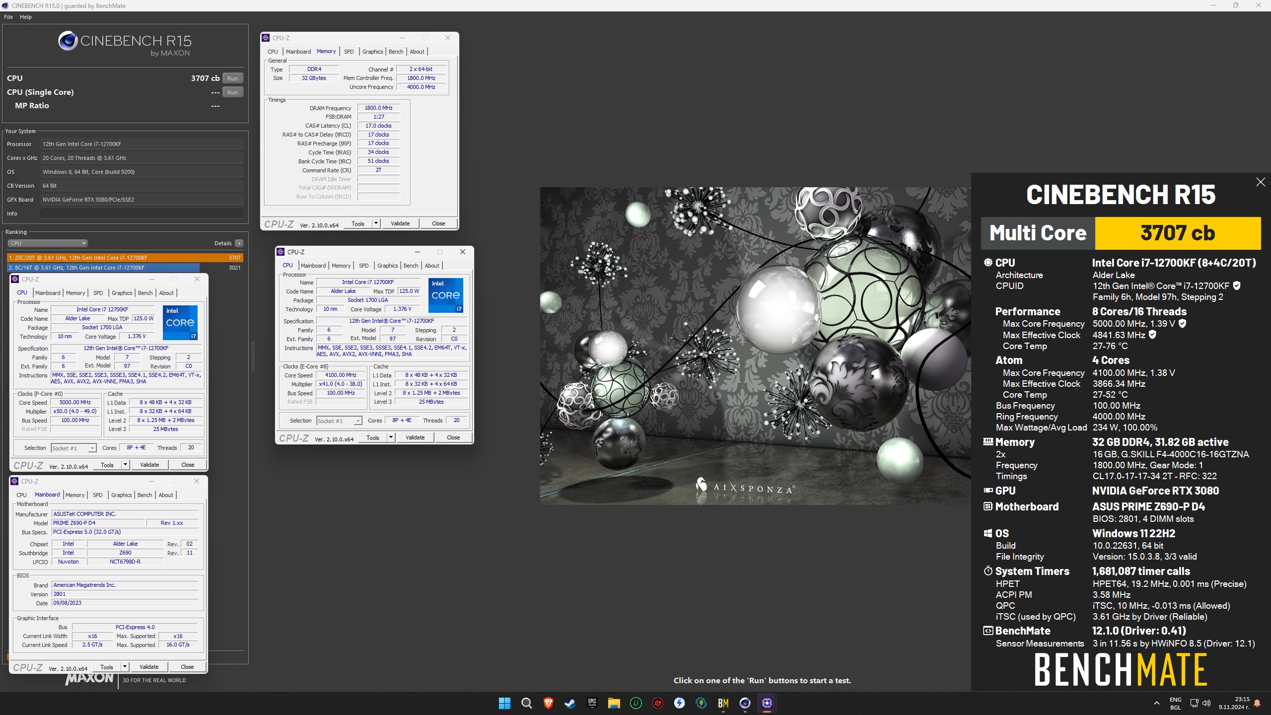Viewport: 1271px width, 715px height.
Task: Expand the ranking Details arrow
Action: tap(239, 243)
